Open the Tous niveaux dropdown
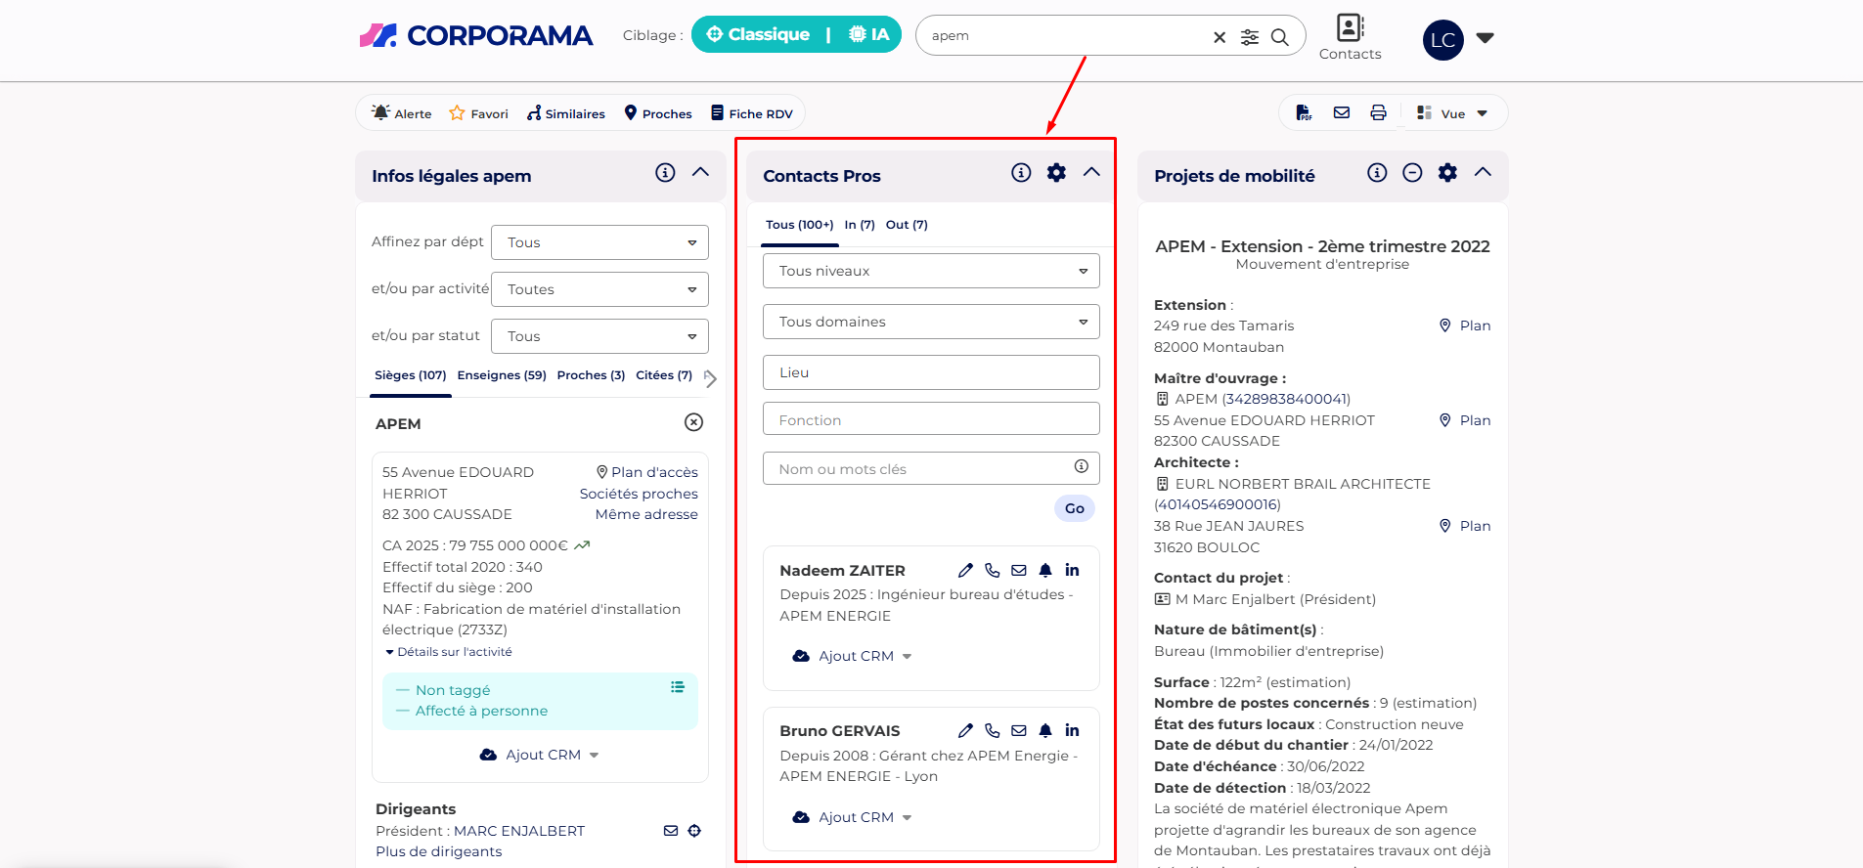 (x=930, y=271)
